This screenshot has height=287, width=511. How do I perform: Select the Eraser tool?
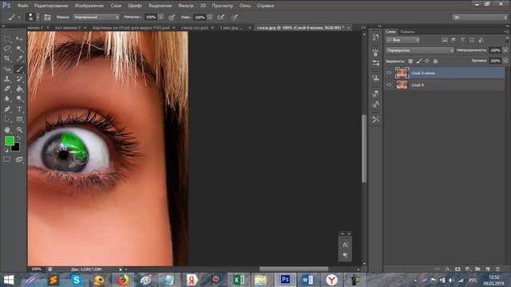[x=7, y=88]
